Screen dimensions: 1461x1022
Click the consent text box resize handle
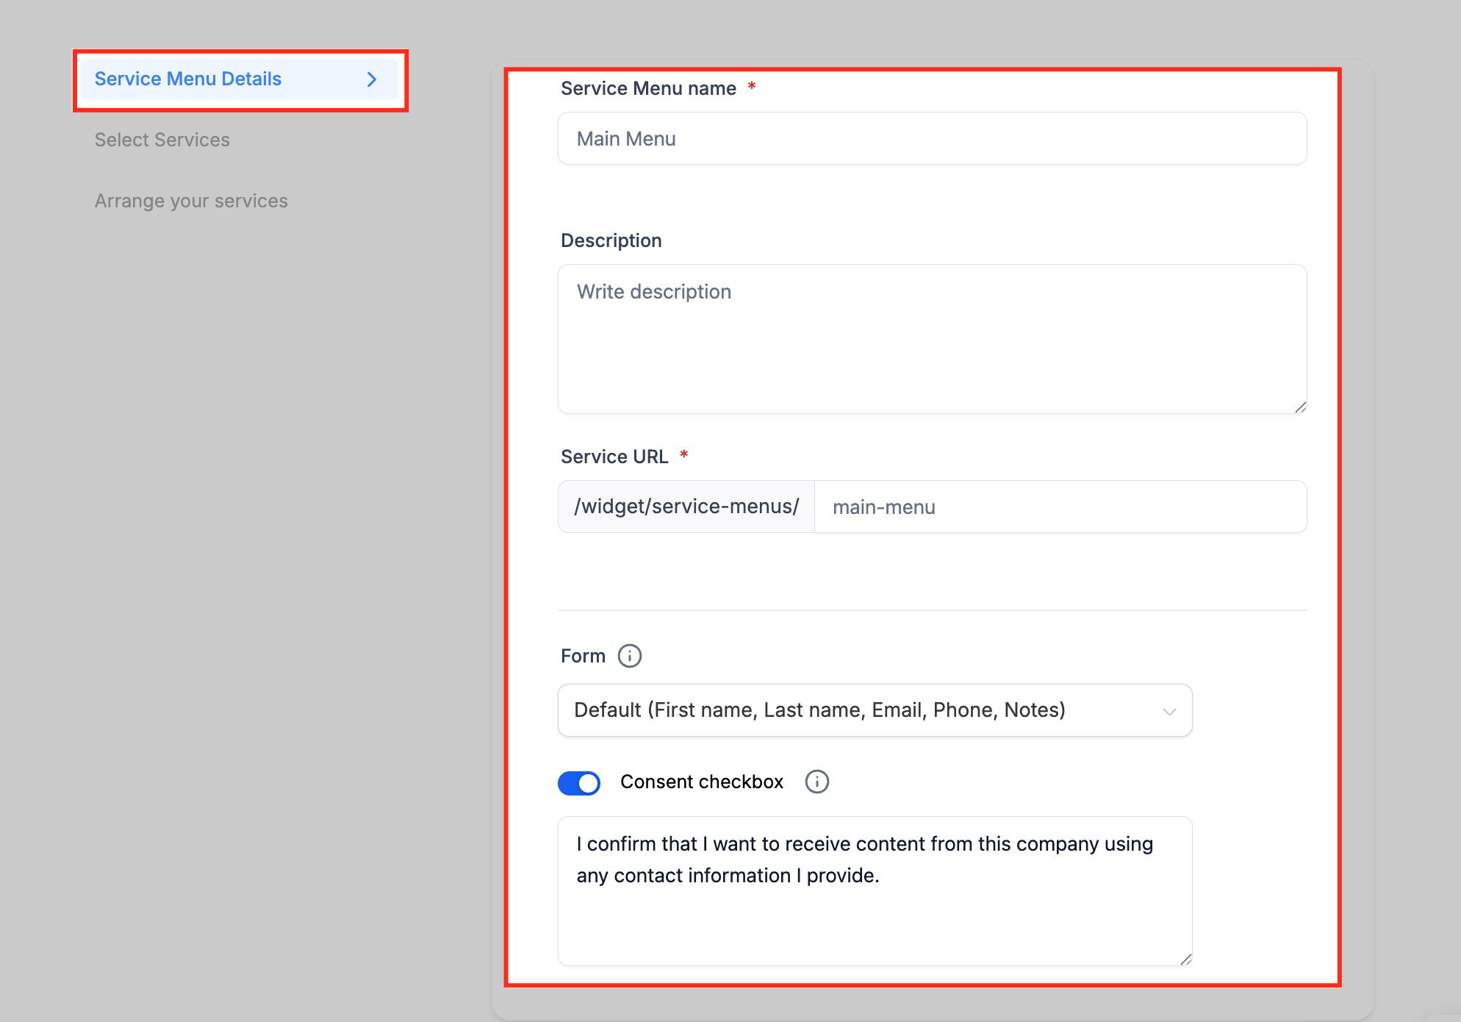[x=1185, y=960]
